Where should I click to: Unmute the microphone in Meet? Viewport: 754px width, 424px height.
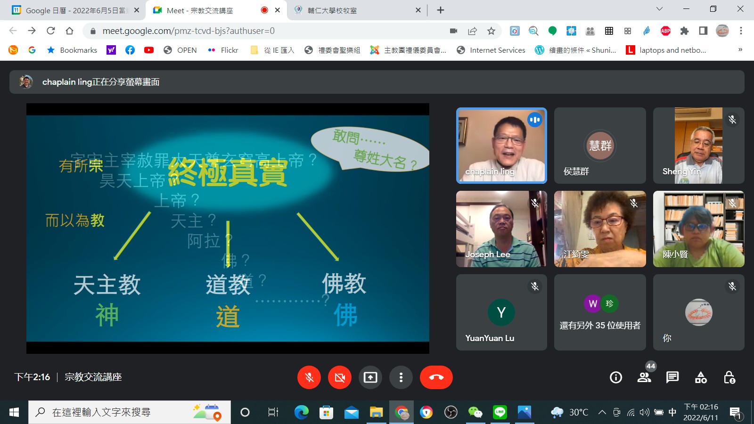[309, 377]
